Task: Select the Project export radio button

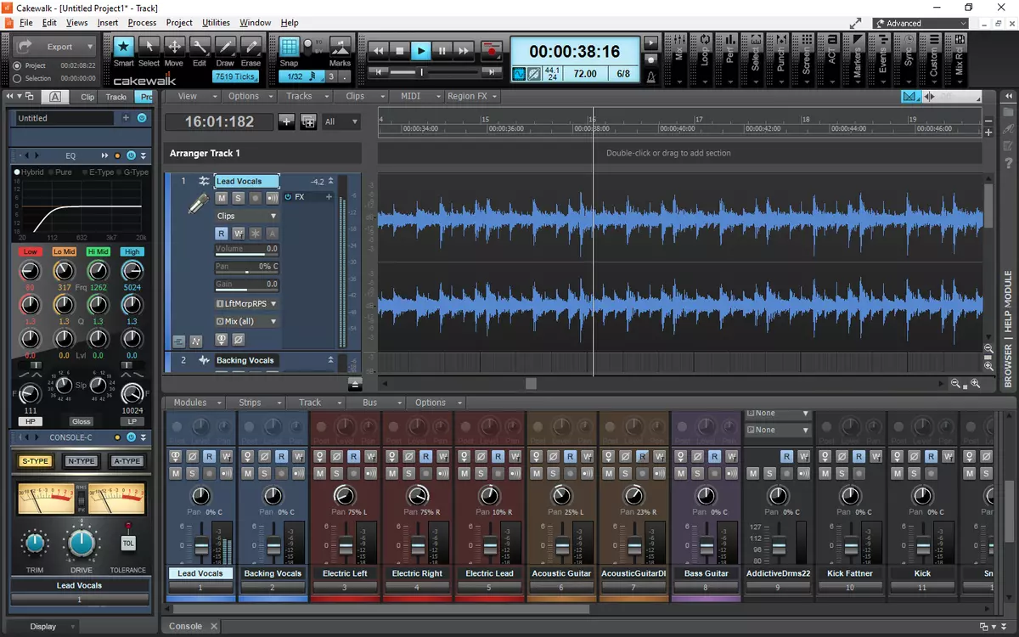Action: [x=18, y=65]
